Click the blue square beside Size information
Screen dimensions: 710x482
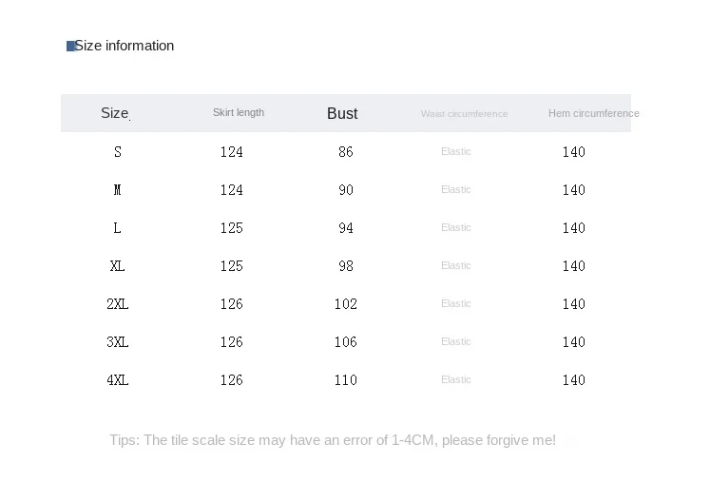click(x=70, y=46)
